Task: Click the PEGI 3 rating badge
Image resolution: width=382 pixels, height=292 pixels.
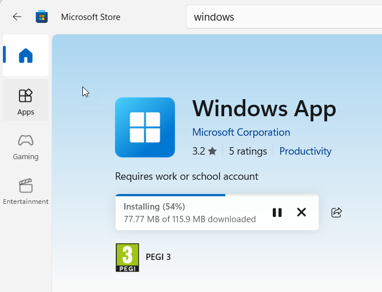Action: point(128,257)
